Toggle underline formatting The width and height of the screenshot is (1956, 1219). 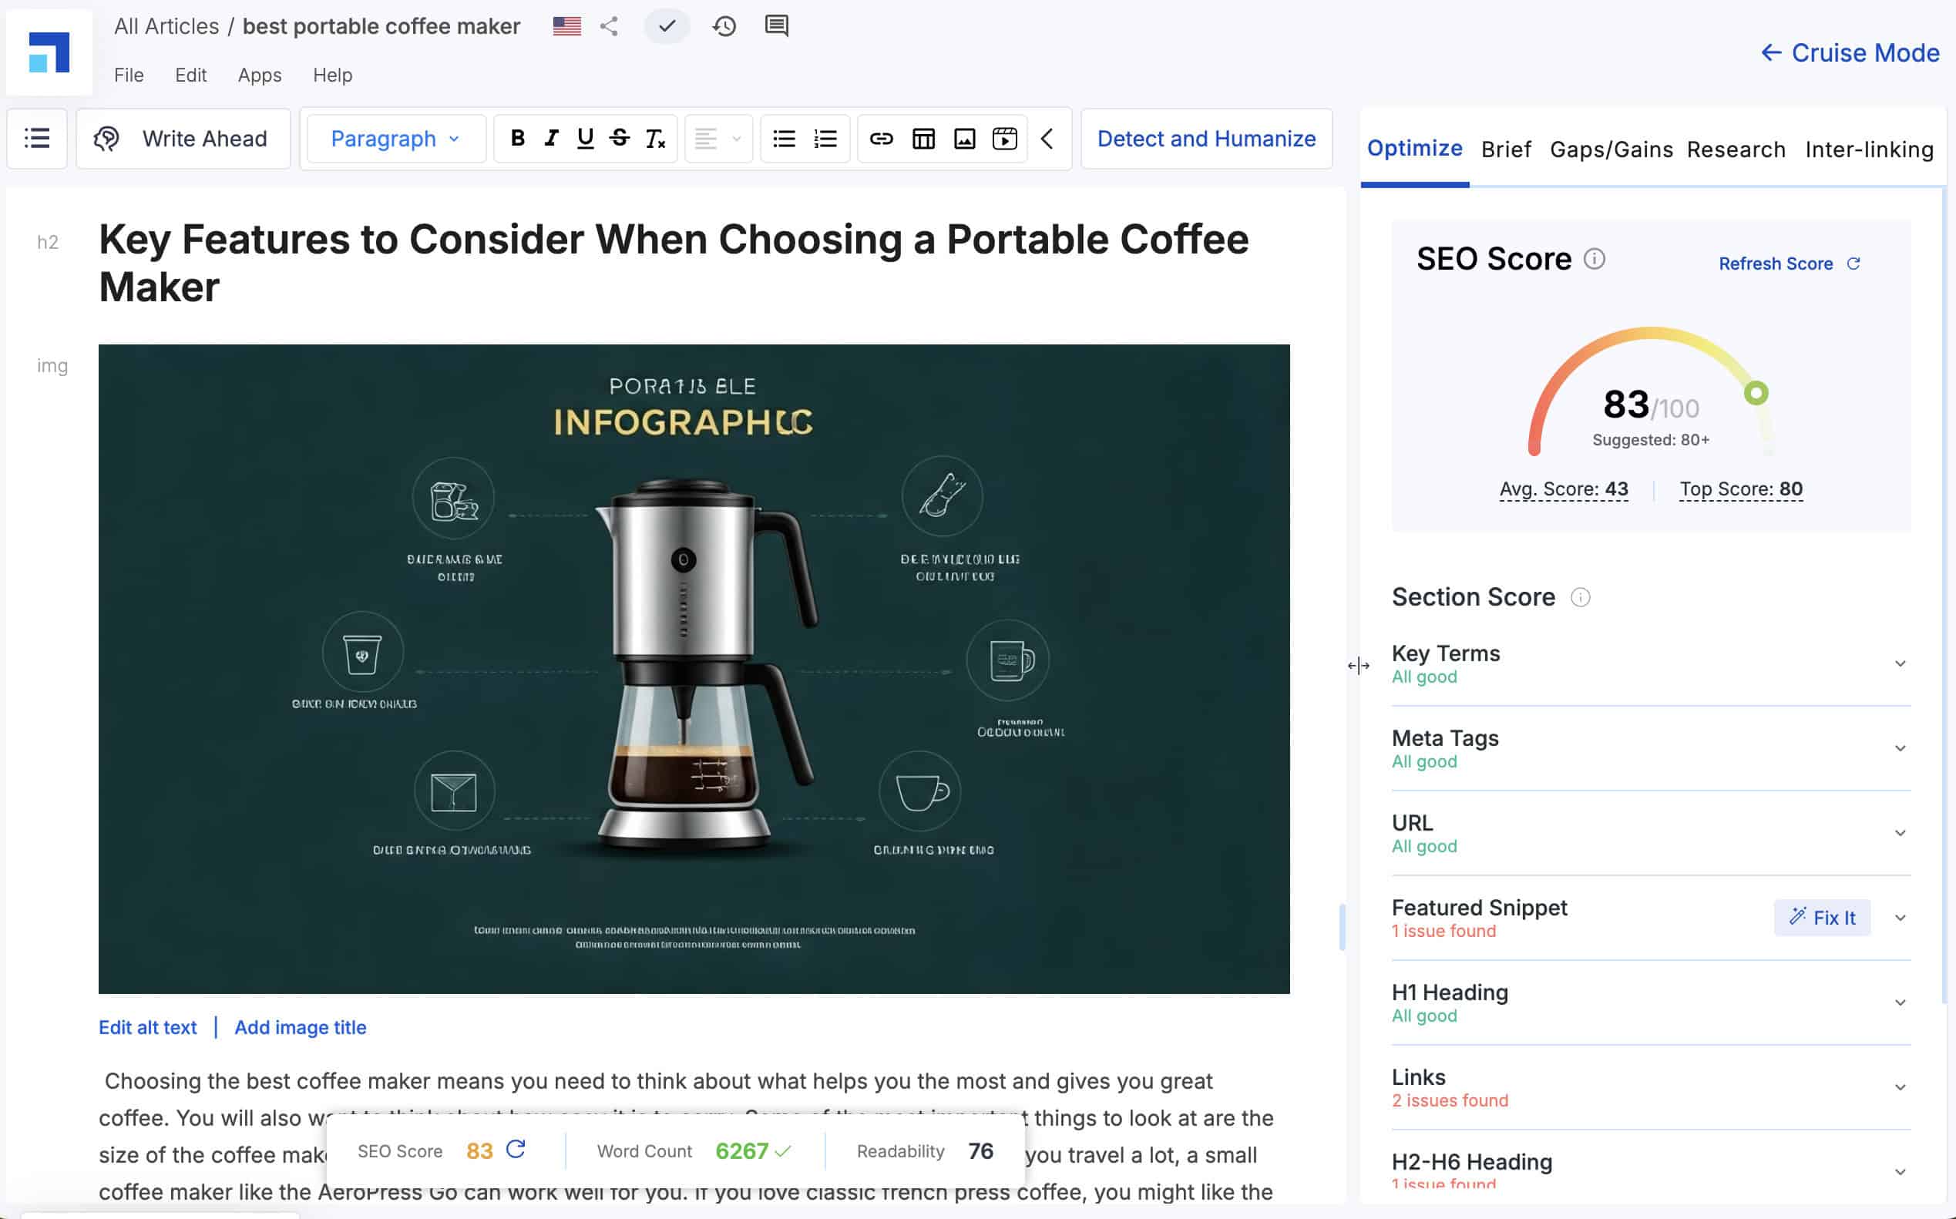click(x=586, y=139)
